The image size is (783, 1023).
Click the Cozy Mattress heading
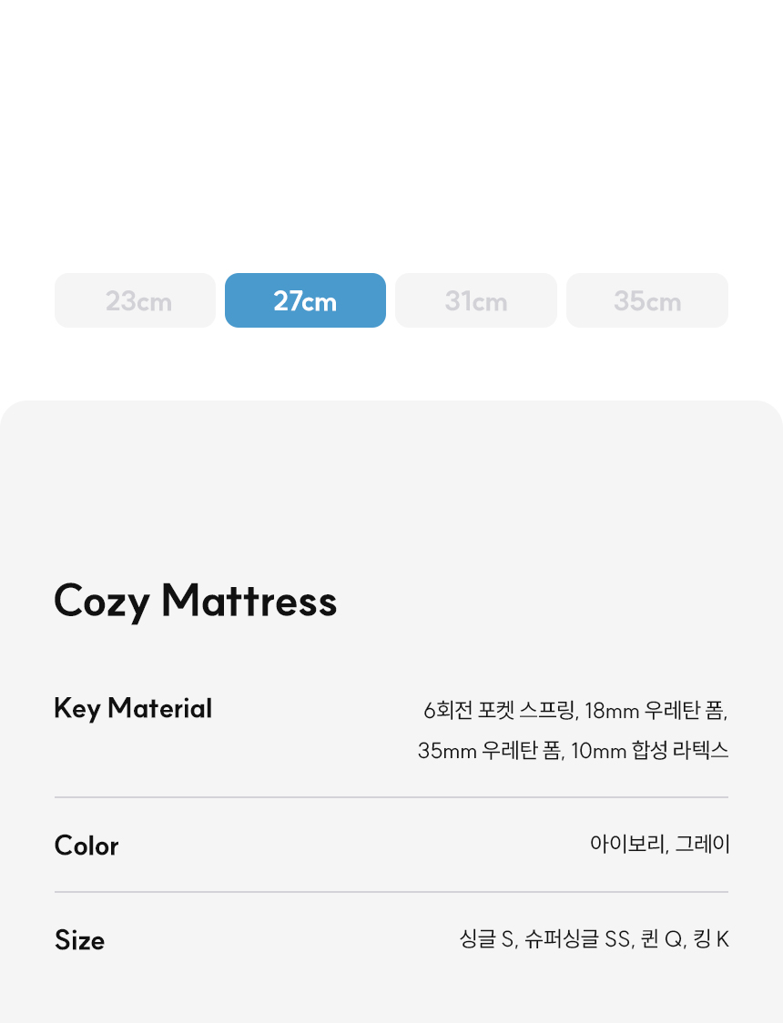[196, 601]
